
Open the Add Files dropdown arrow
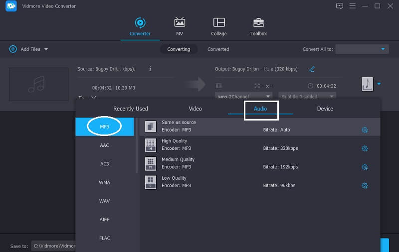point(46,49)
